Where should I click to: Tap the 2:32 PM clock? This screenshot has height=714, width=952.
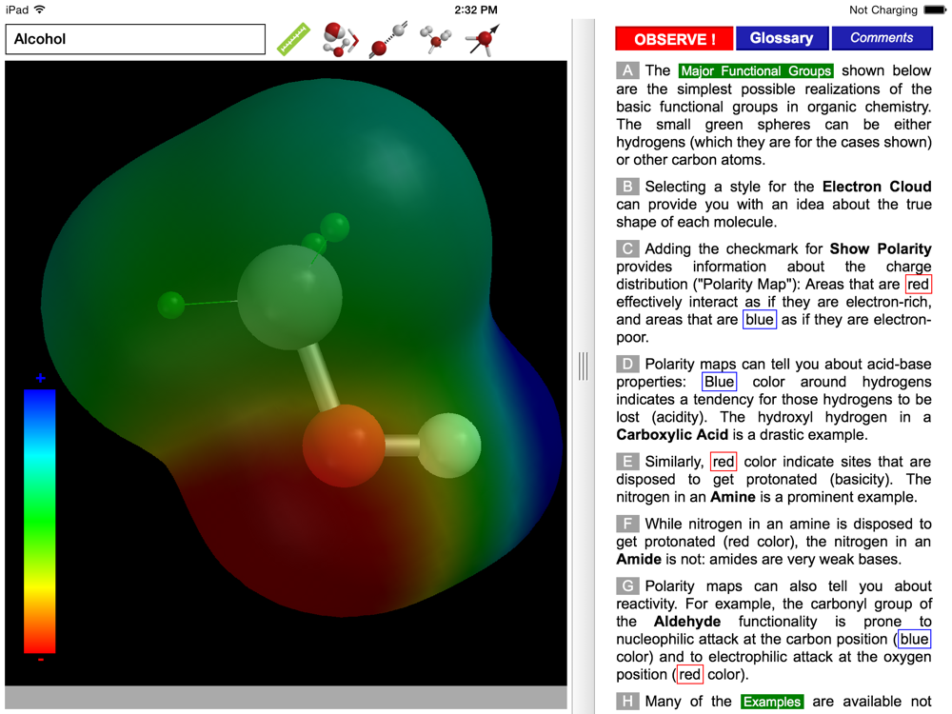coord(476,10)
